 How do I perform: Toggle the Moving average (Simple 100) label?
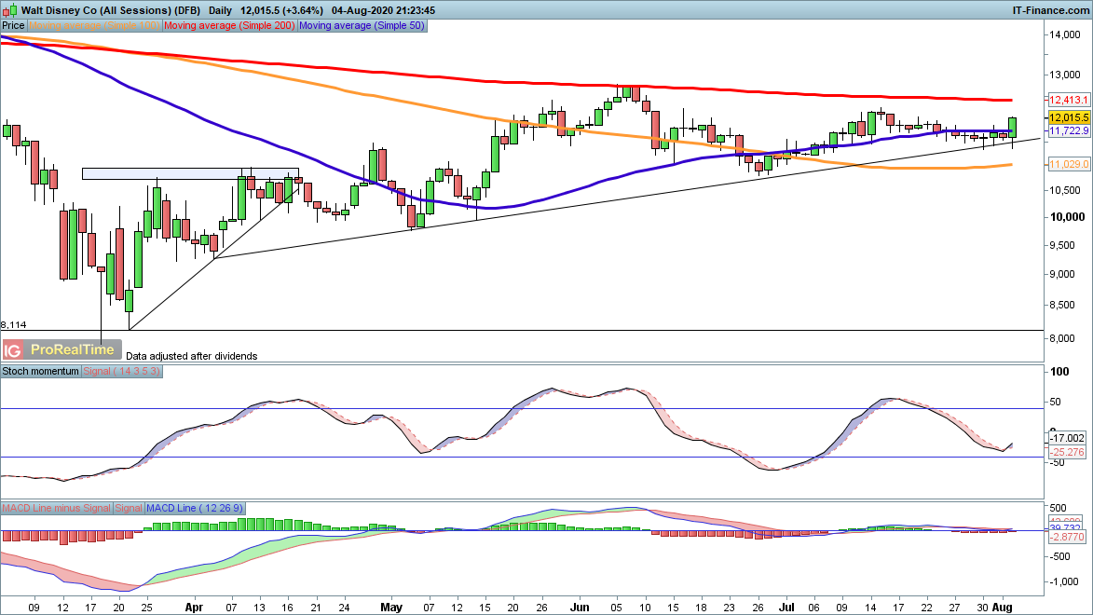click(95, 26)
